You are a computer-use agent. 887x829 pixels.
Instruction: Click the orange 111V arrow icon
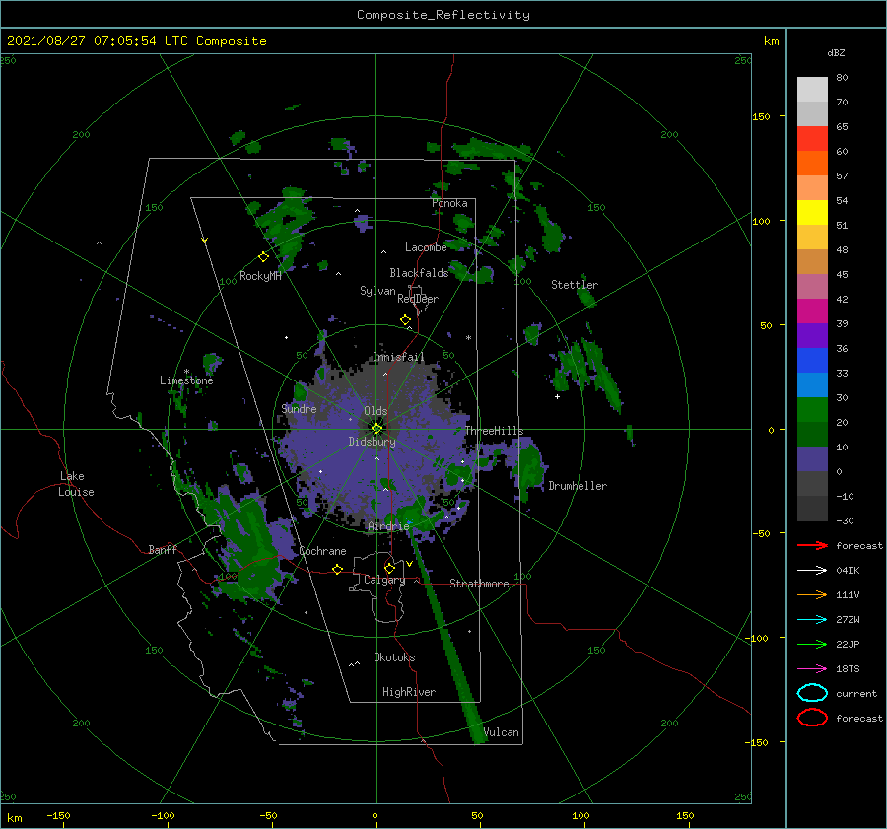pos(812,594)
